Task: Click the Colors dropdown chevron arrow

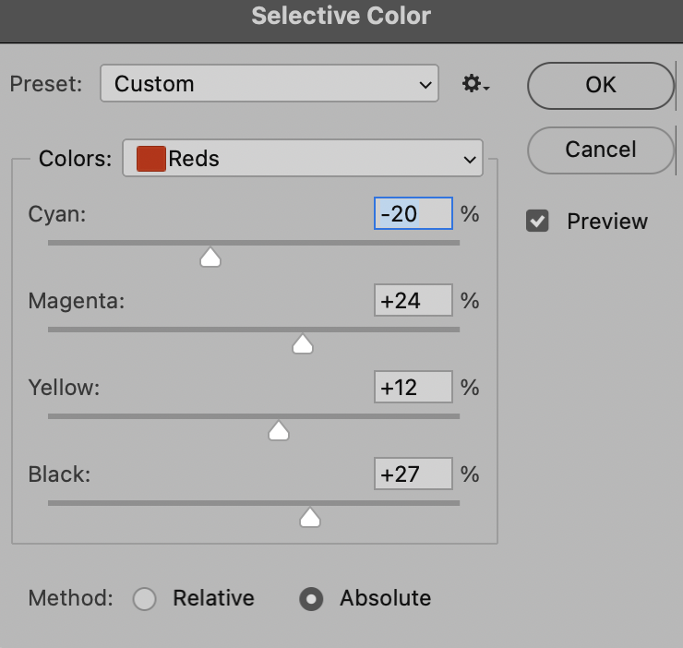Action: click(x=470, y=160)
